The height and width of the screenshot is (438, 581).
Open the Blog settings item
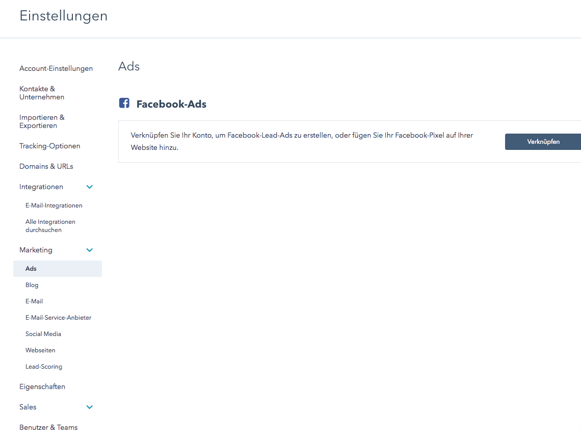(32, 285)
